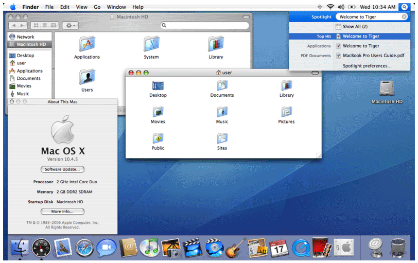Open the Action gear dropdown in Finder toolbar
Screen dimensions: 418x263
(x=70, y=25)
